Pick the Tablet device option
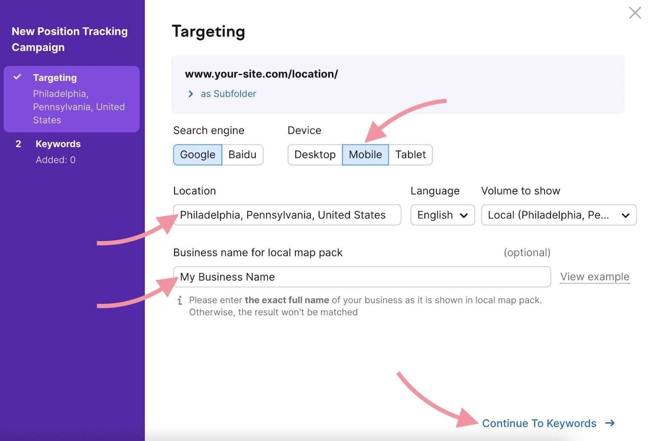The height and width of the screenshot is (441, 648). pyautogui.click(x=410, y=155)
